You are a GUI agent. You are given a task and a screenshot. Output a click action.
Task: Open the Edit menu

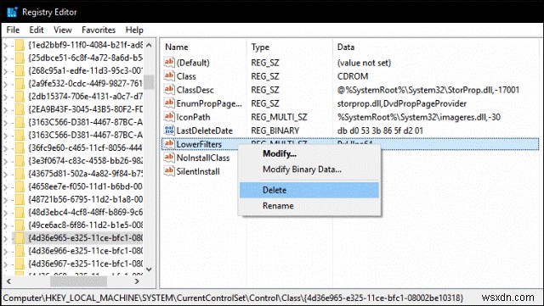pyautogui.click(x=37, y=31)
